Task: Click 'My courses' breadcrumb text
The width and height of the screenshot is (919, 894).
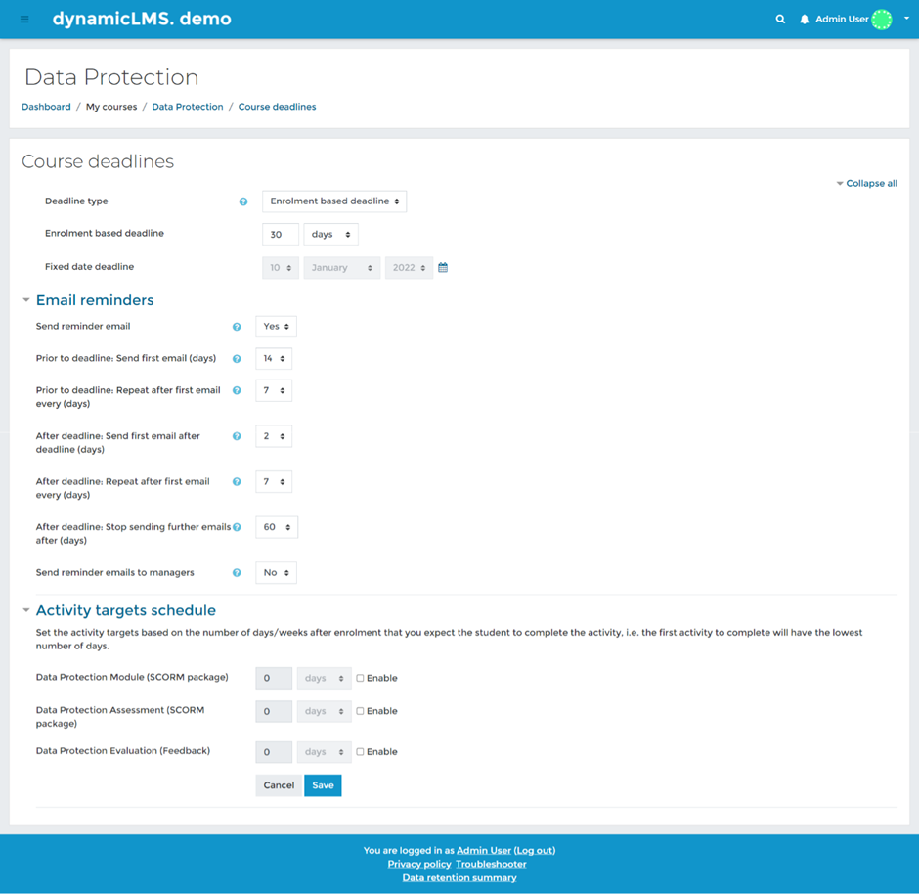Action: point(111,107)
